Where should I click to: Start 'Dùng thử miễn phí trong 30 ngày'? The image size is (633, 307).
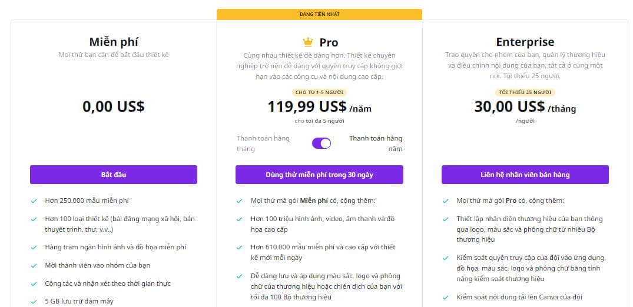tap(319, 175)
